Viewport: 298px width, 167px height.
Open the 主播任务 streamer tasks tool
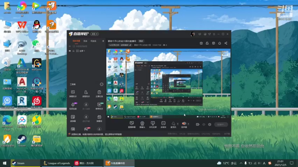(x=99, y=94)
